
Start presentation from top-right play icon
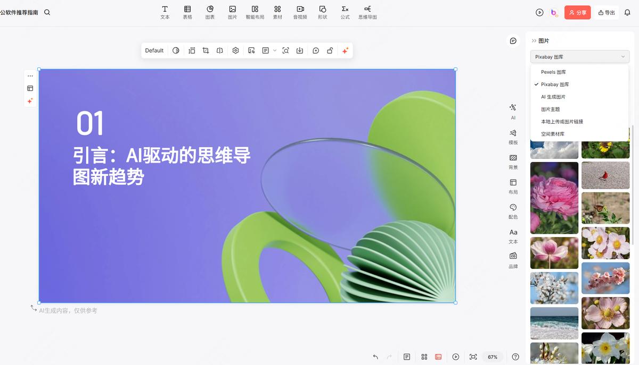(x=539, y=12)
